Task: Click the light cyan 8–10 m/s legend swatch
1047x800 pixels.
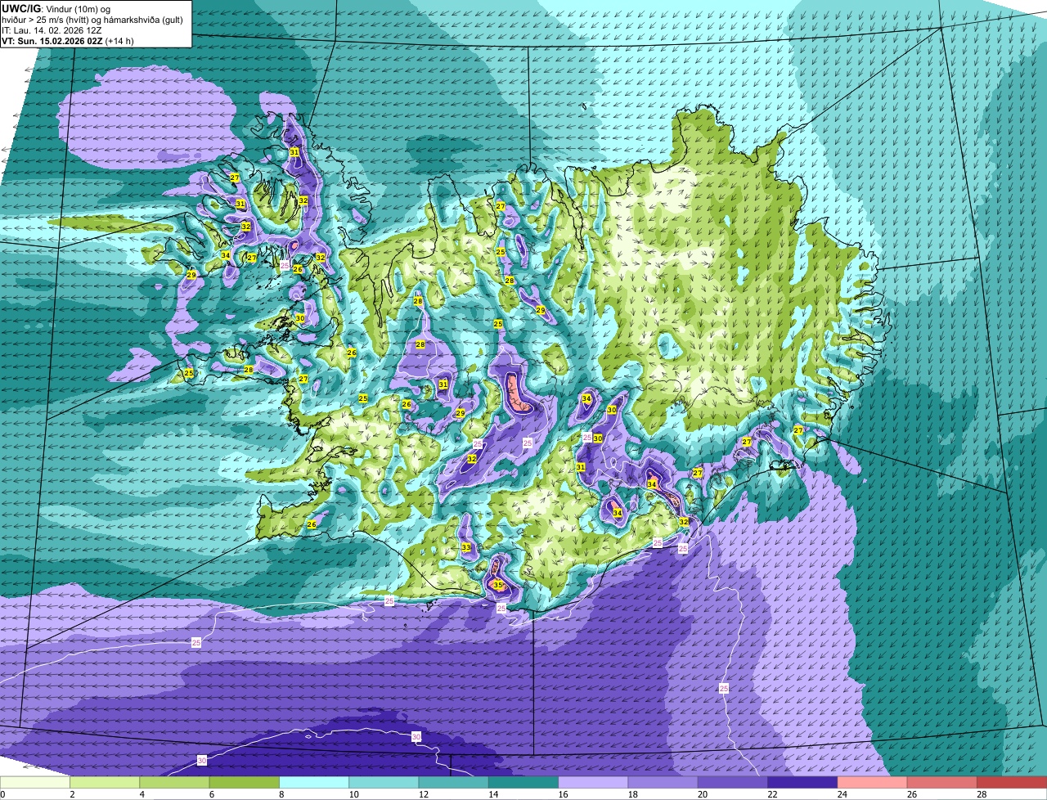Action: point(314,782)
